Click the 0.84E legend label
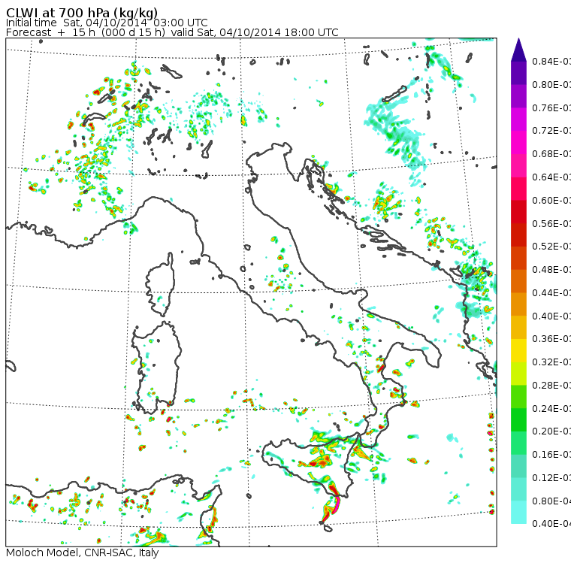This screenshot has width=571, height=563. pos(551,61)
